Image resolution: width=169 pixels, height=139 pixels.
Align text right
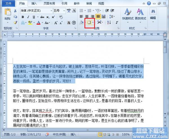coord(92,16)
